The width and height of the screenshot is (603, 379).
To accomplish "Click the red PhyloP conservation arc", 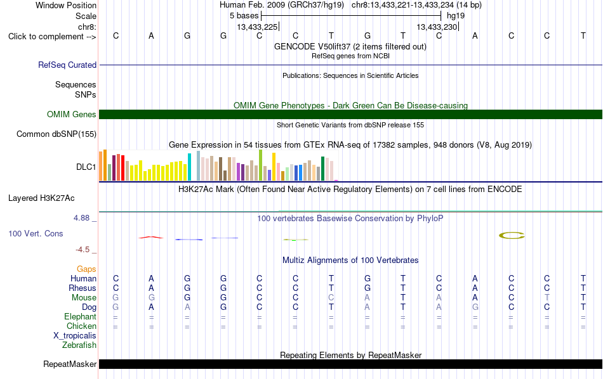I will [151, 237].
